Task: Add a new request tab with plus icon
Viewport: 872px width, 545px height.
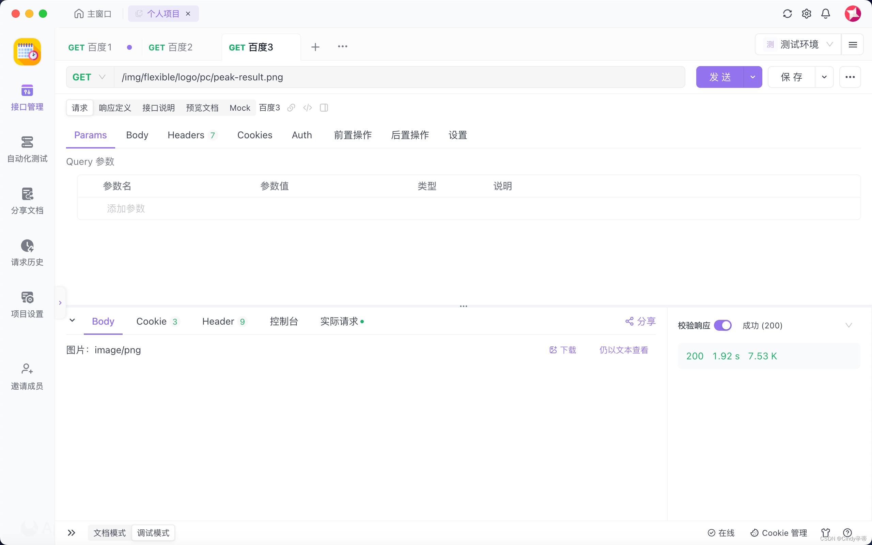Action: pyautogui.click(x=315, y=47)
